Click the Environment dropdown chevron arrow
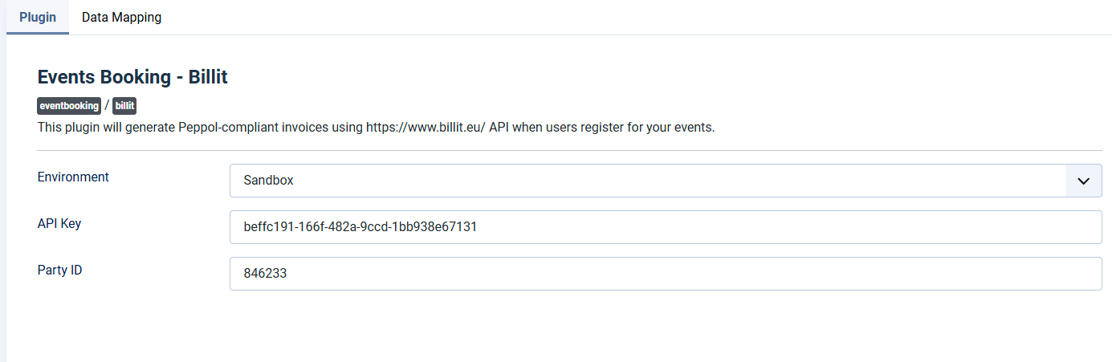The width and height of the screenshot is (1112, 362). (1083, 181)
